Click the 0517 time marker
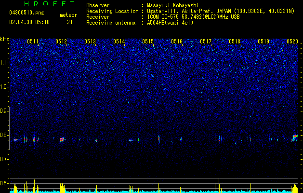 (206, 41)
